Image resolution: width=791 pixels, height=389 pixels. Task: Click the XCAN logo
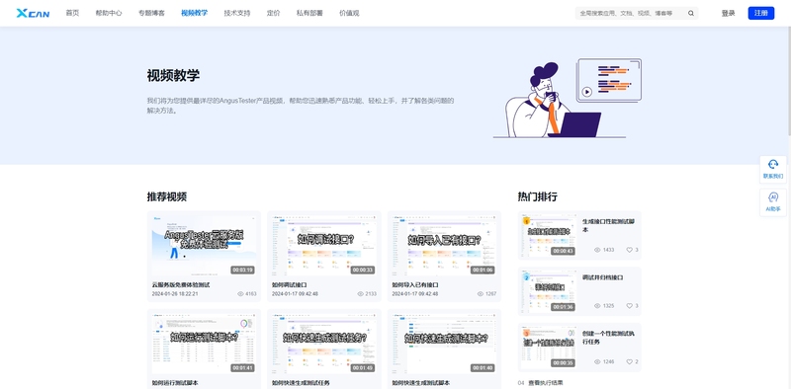[33, 13]
